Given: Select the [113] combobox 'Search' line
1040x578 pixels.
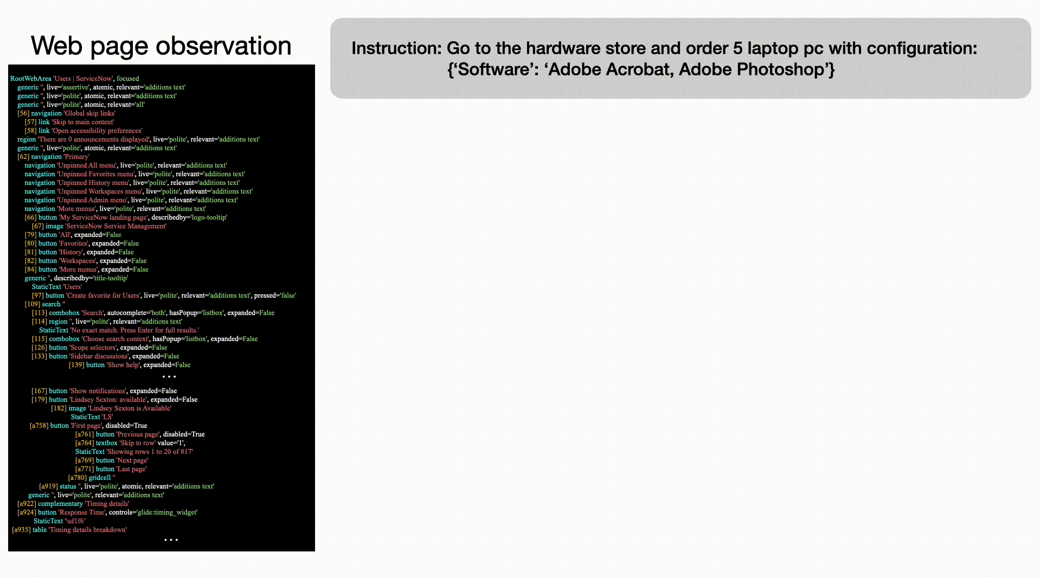Looking at the screenshot, I should pos(153,313).
